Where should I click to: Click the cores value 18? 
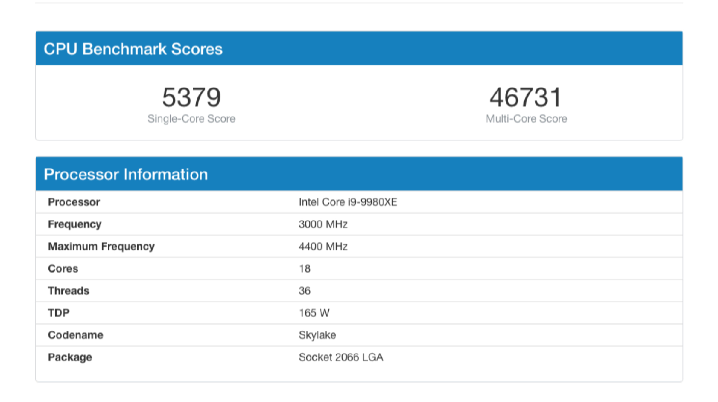[x=305, y=269]
